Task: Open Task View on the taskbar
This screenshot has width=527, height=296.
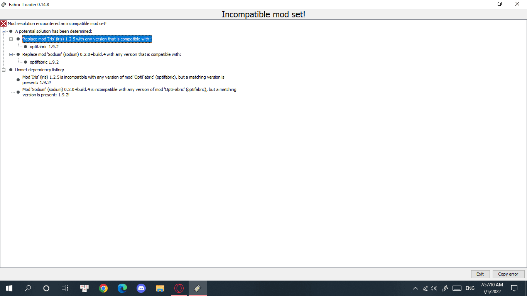Action: coord(65,288)
